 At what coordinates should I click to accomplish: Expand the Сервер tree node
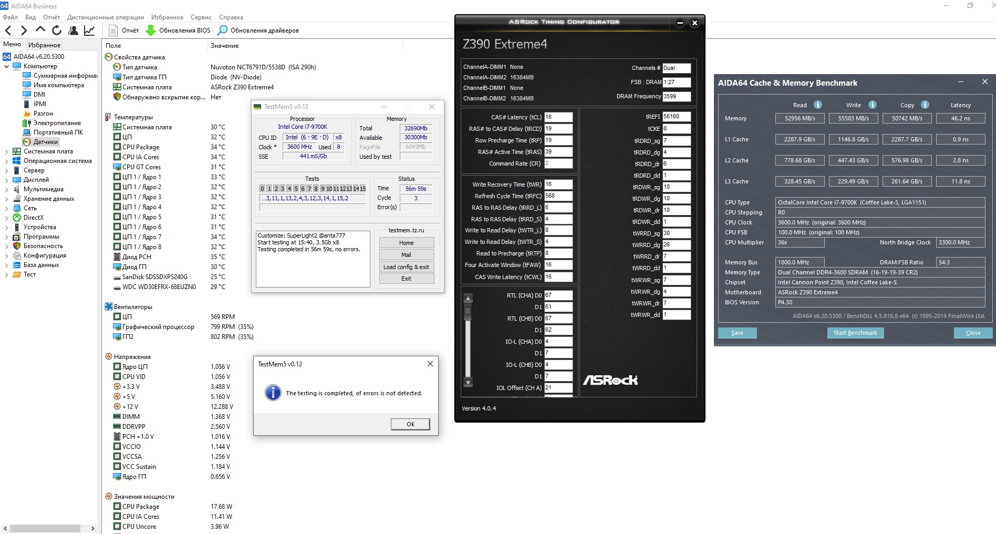click(6, 170)
